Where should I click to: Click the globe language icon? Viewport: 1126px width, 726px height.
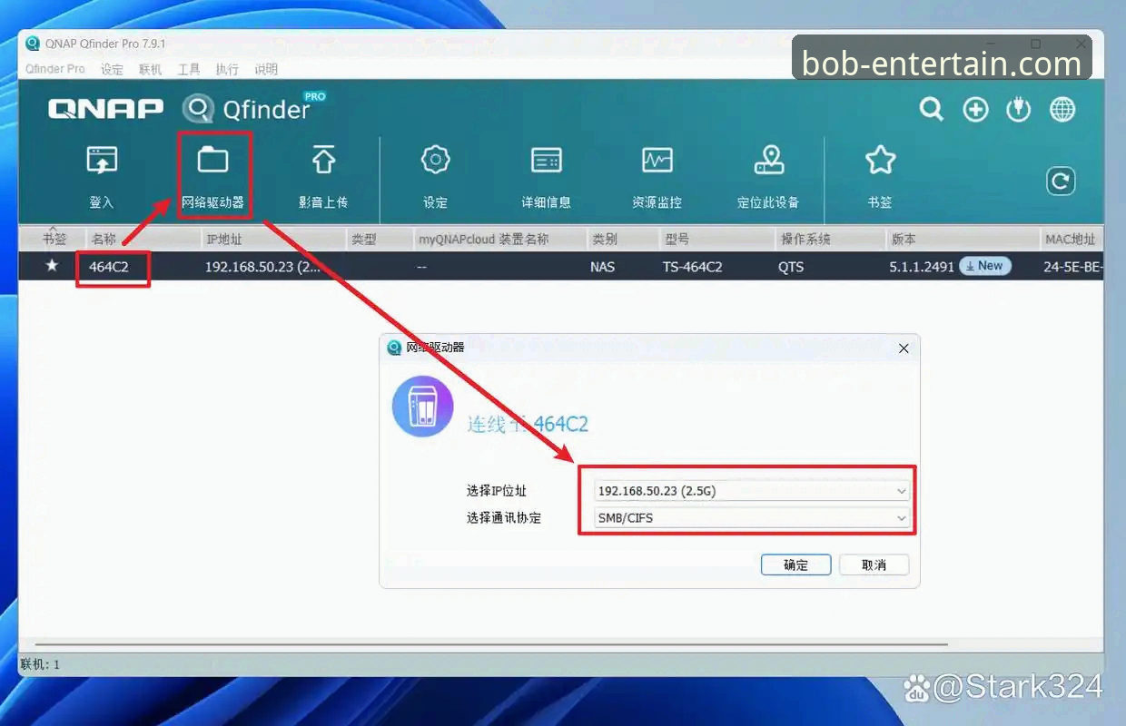1062,110
